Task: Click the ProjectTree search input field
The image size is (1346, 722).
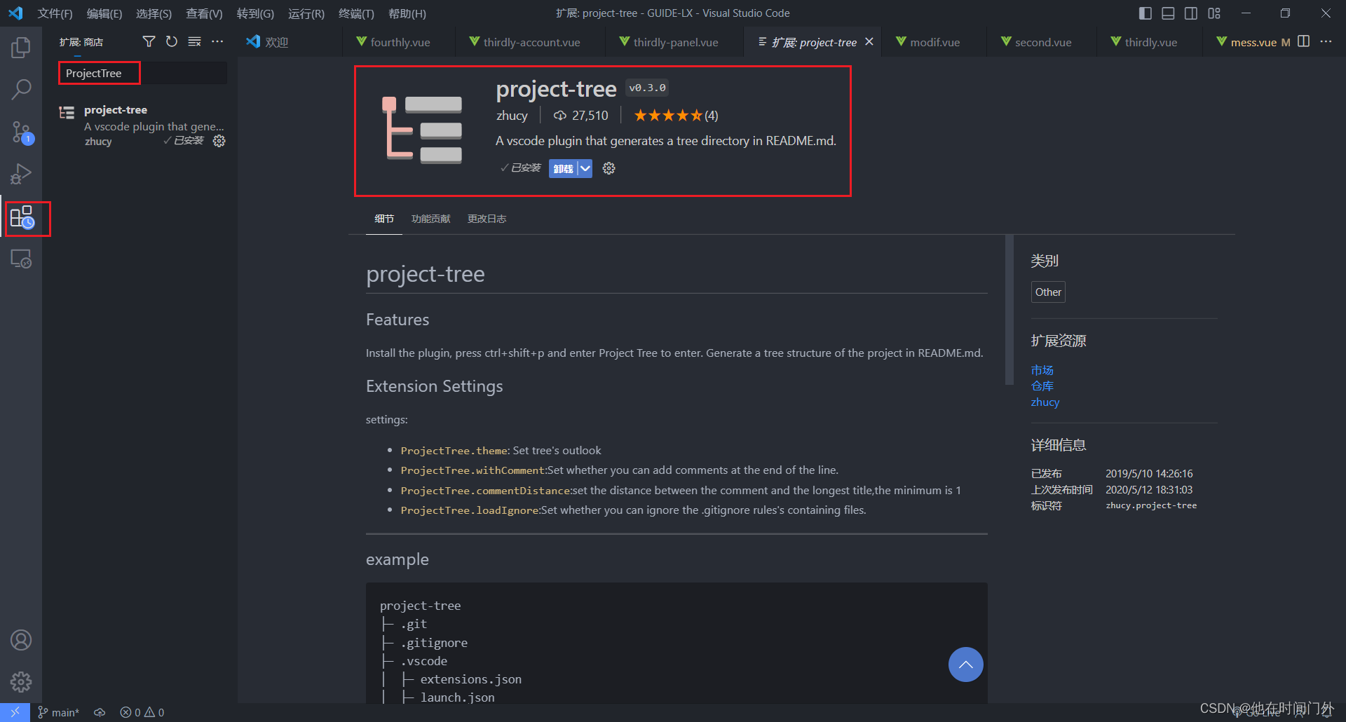Action: [143, 73]
